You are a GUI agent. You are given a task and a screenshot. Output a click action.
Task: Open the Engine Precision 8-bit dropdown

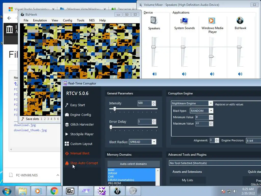point(253,141)
